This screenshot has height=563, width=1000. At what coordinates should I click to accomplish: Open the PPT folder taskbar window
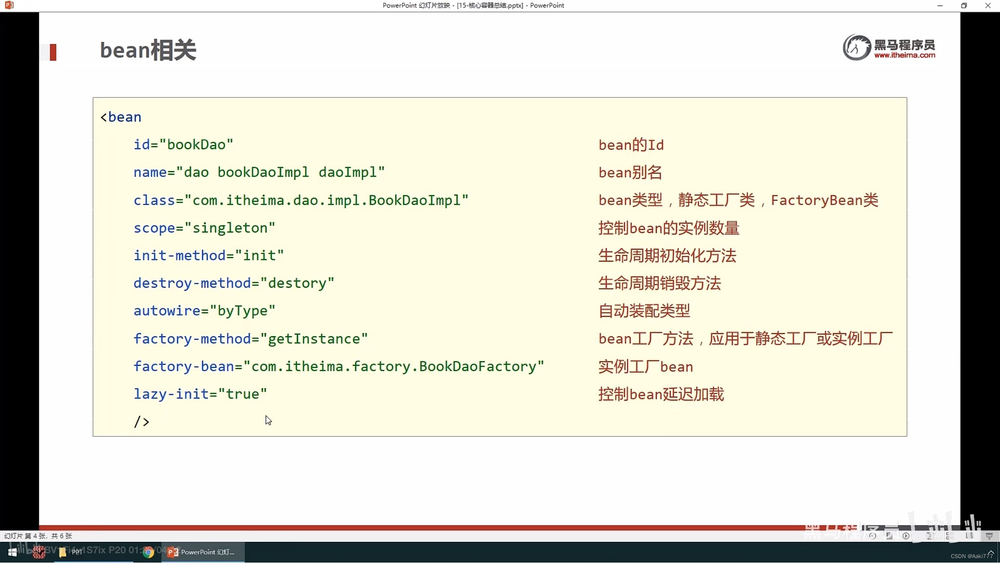coord(71,552)
